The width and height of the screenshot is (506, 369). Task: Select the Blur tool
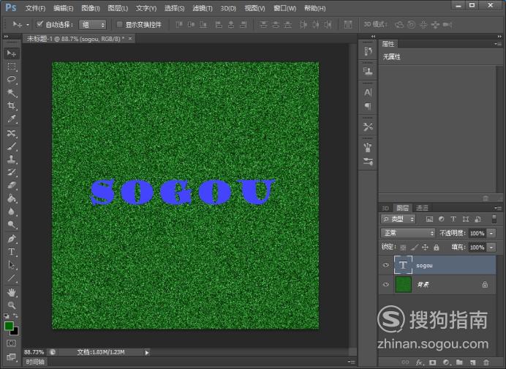click(x=12, y=212)
